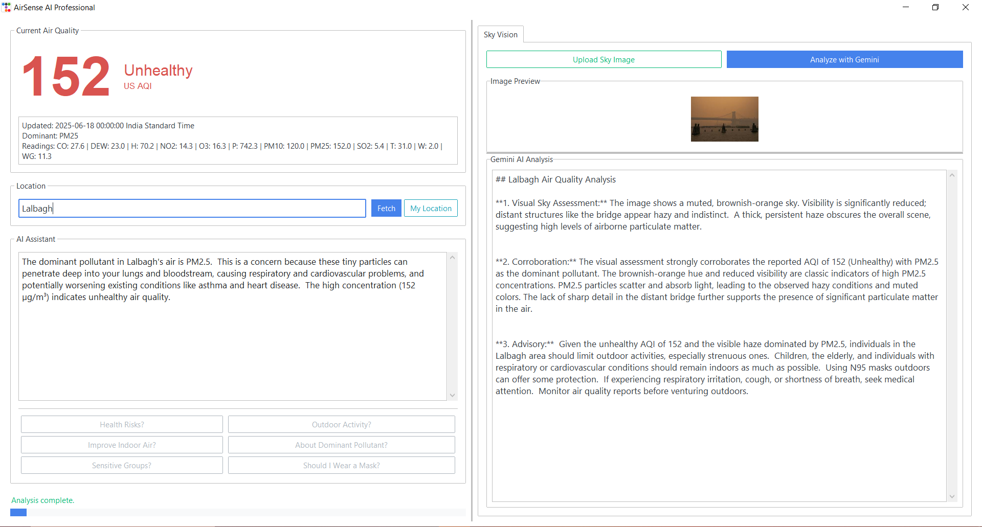Click the bottom progress bar
The height and width of the screenshot is (527, 982).
(238, 512)
